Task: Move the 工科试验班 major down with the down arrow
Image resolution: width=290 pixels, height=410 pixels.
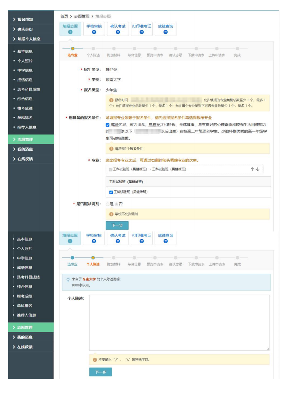Action: click(258, 169)
